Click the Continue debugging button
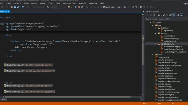The width and height of the screenshot is (188, 105). 39,7
